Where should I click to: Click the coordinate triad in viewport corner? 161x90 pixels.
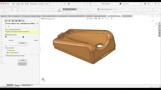pyautogui.click(x=43, y=79)
